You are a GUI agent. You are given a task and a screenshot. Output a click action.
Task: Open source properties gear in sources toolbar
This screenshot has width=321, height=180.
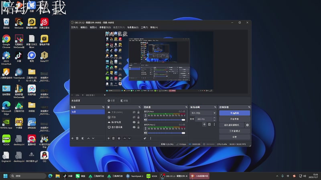tap(118, 138)
